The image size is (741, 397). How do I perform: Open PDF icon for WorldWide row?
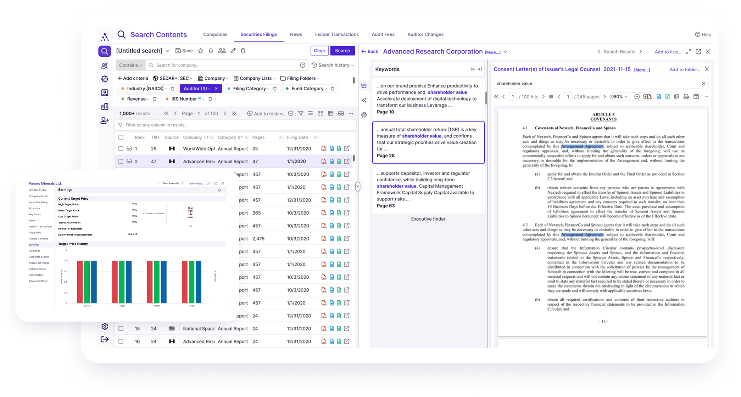(324, 148)
